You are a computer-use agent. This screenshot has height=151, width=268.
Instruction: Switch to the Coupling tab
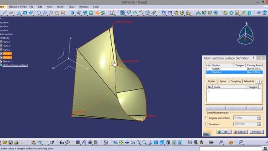pos(235,81)
